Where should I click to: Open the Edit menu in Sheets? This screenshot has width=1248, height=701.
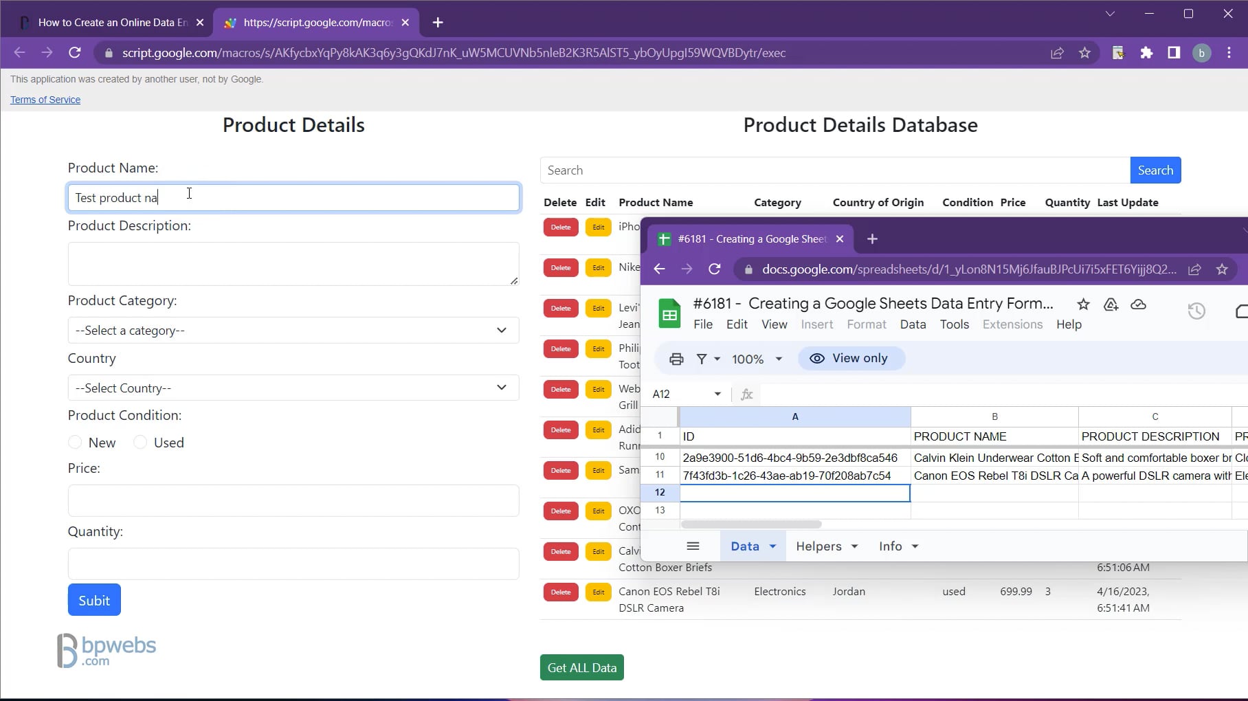click(737, 324)
